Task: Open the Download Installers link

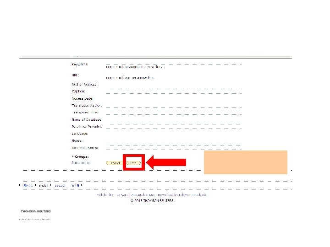Action: [x=173, y=195]
